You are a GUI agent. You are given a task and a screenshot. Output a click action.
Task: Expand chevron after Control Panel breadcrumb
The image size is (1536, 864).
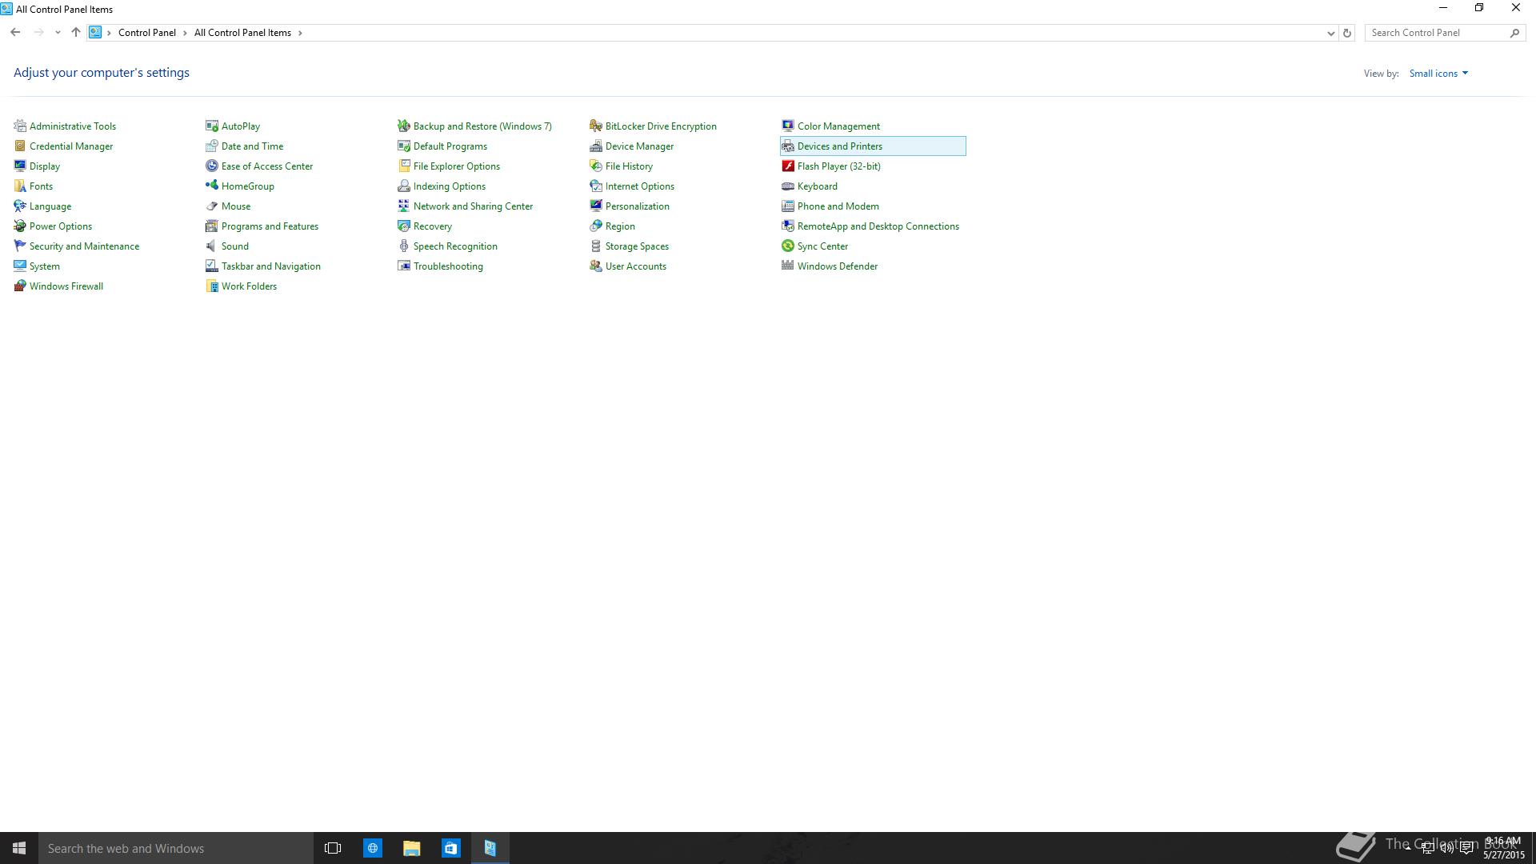(x=185, y=33)
